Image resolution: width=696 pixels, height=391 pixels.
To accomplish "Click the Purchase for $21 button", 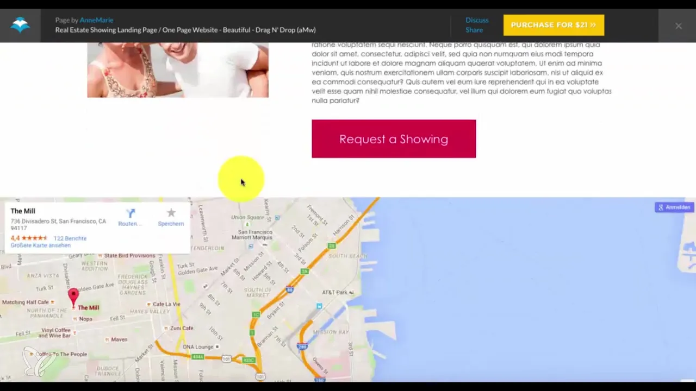I will click(x=554, y=25).
